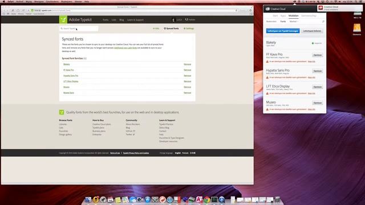Viewport: 365px width, 205px height.
Task: Open Google Chrome from the Dock
Action: pyautogui.click(x=206, y=199)
